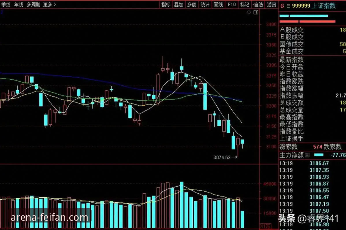Open the 统计 tool
The image size is (346, 230).
[x=205, y=5]
